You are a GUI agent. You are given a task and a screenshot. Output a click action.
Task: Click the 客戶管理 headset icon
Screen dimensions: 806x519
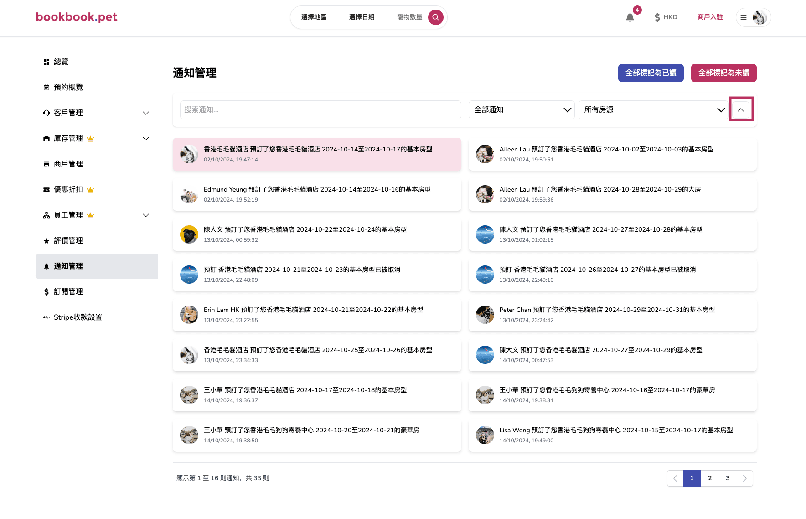(46, 113)
